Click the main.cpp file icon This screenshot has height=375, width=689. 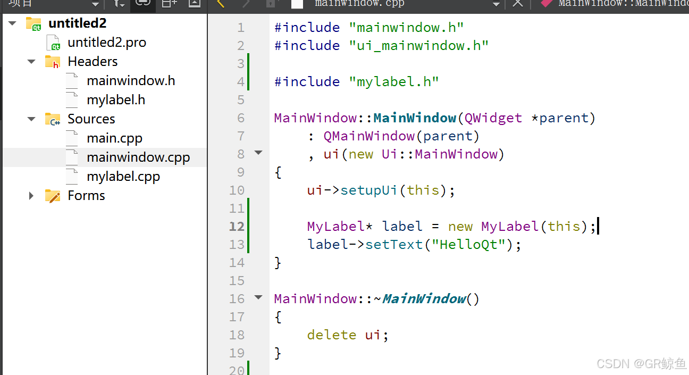pos(72,138)
